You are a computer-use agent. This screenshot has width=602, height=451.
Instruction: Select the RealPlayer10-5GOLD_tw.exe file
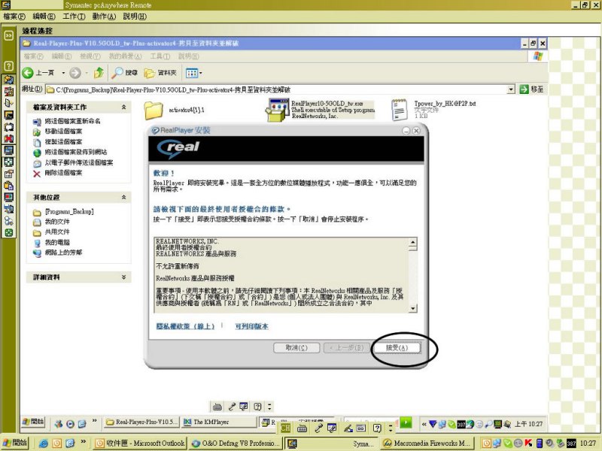(321, 110)
